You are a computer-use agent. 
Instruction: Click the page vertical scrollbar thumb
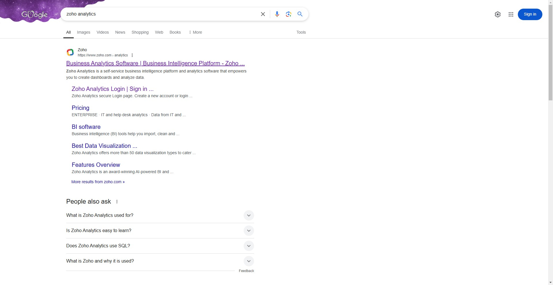[550, 52]
